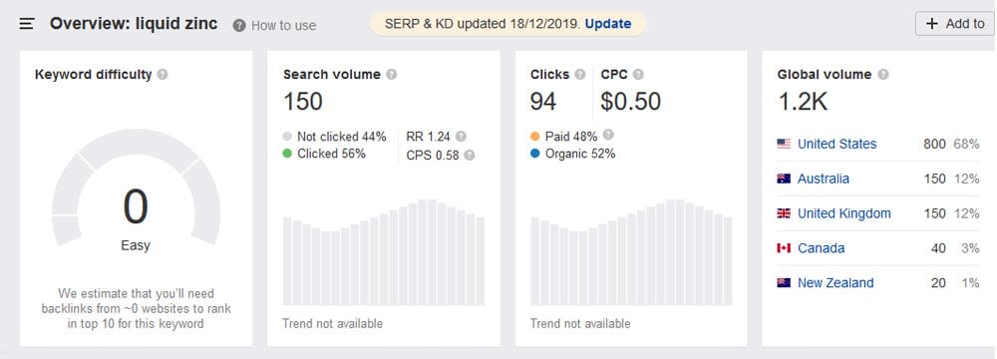Click the Update link in SERP banner
Screen dimensions: 997x359
(x=608, y=24)
